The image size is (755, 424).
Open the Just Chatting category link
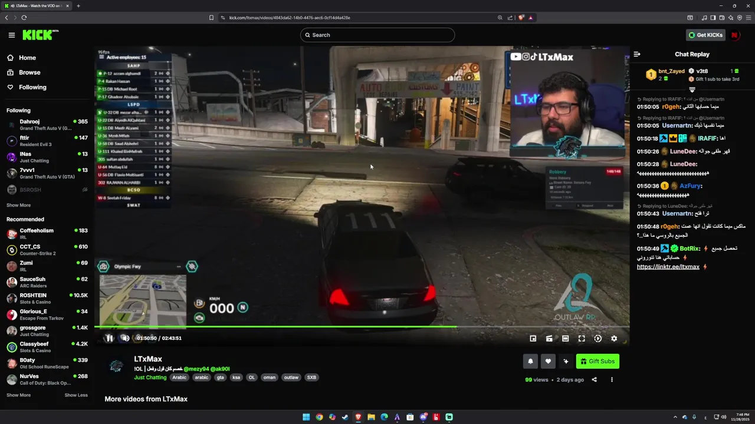[x=150, y=377]
